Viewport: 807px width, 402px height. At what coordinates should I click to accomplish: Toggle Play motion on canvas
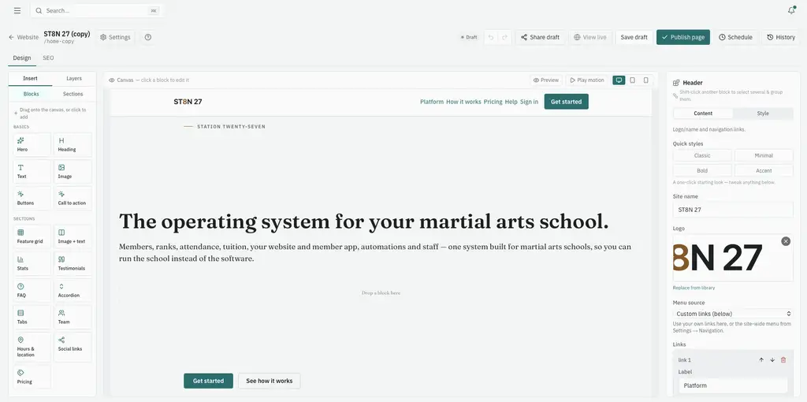[586, 80]
